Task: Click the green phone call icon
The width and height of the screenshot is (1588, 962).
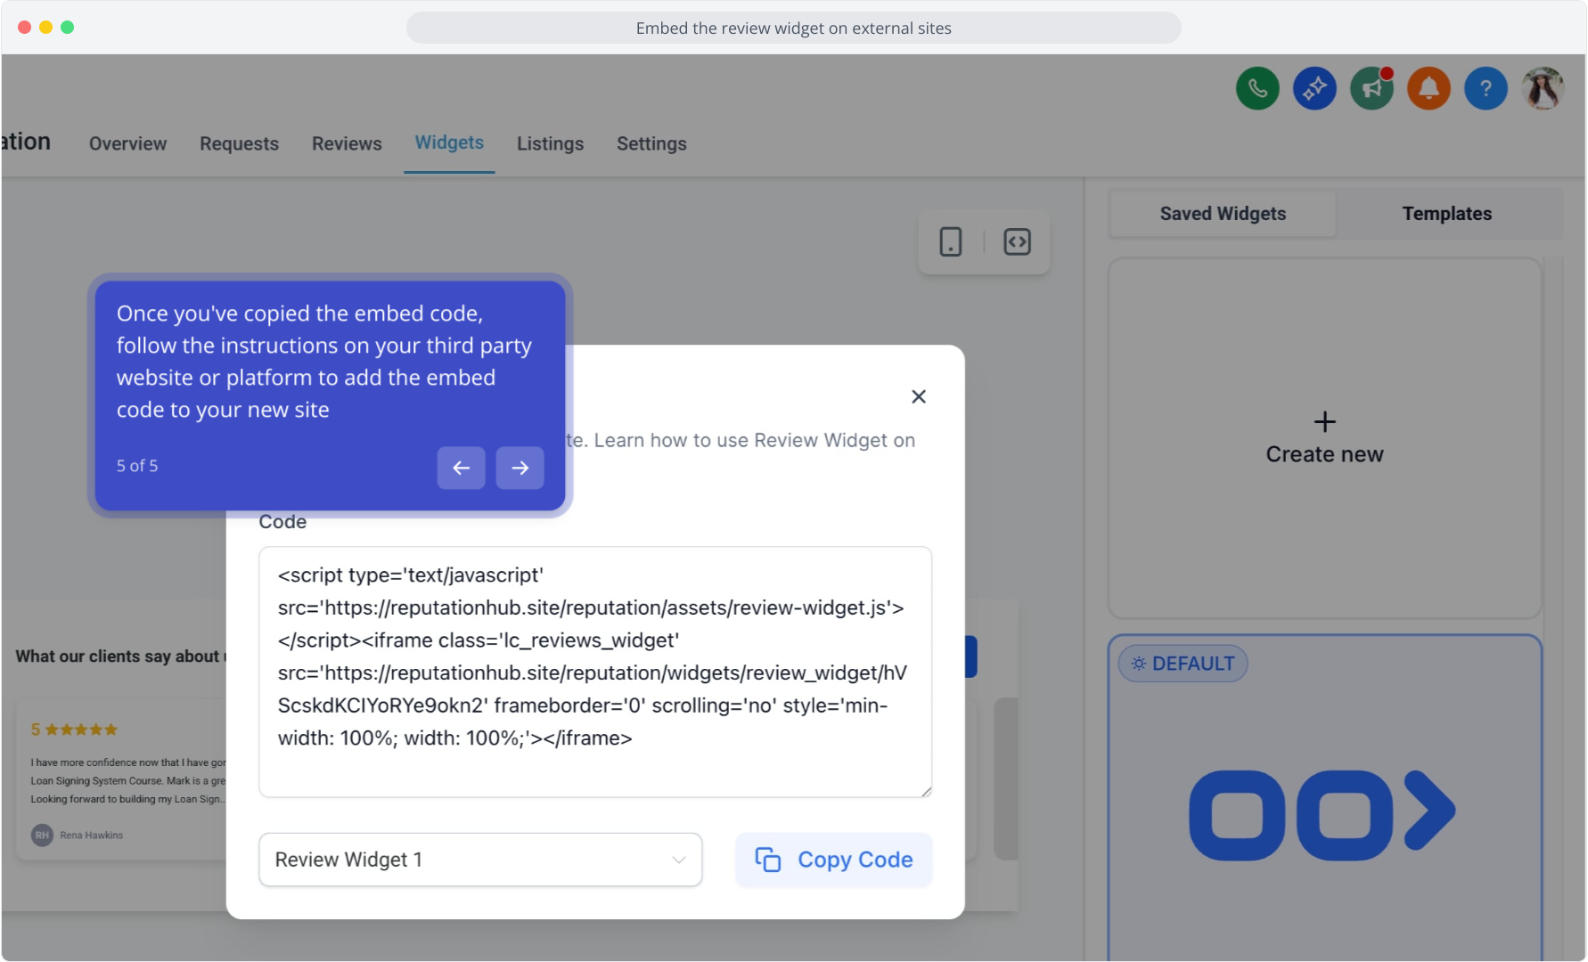Action: pos(1257,88)
